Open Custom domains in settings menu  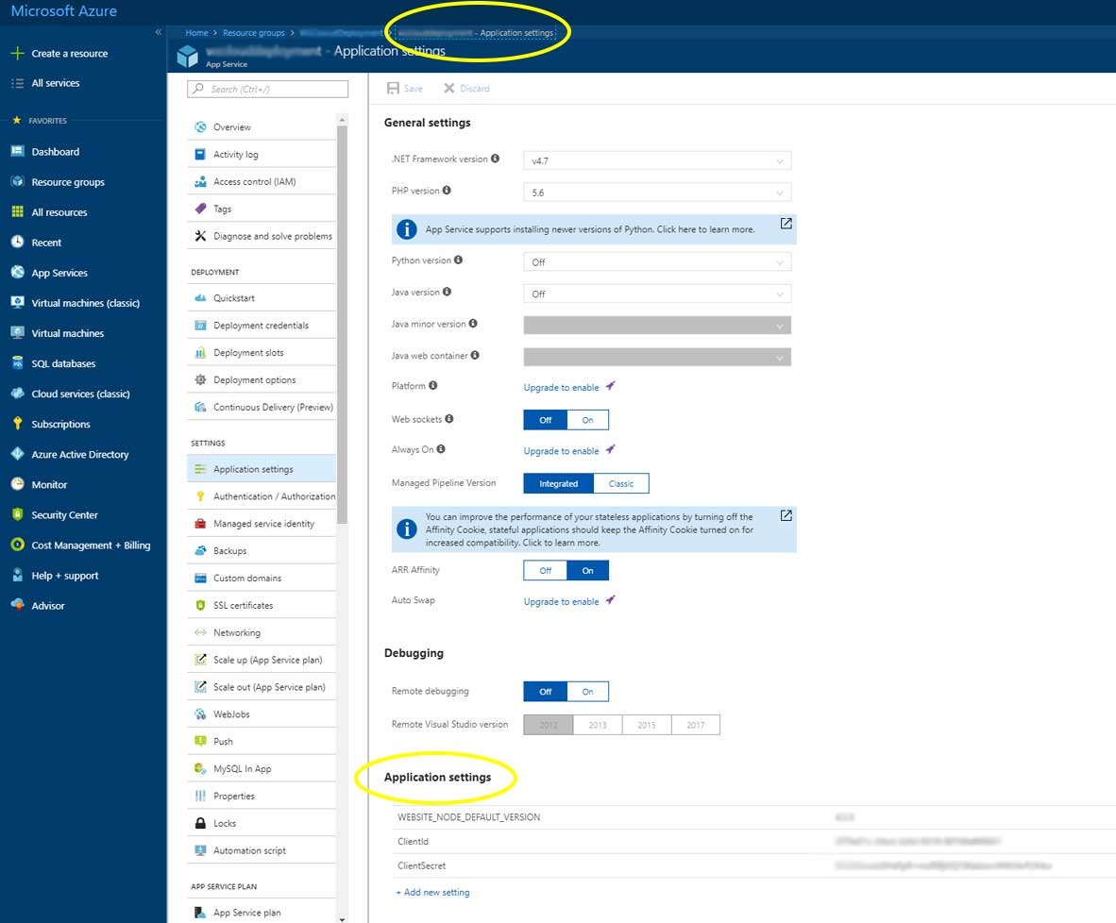coord(247,579)
